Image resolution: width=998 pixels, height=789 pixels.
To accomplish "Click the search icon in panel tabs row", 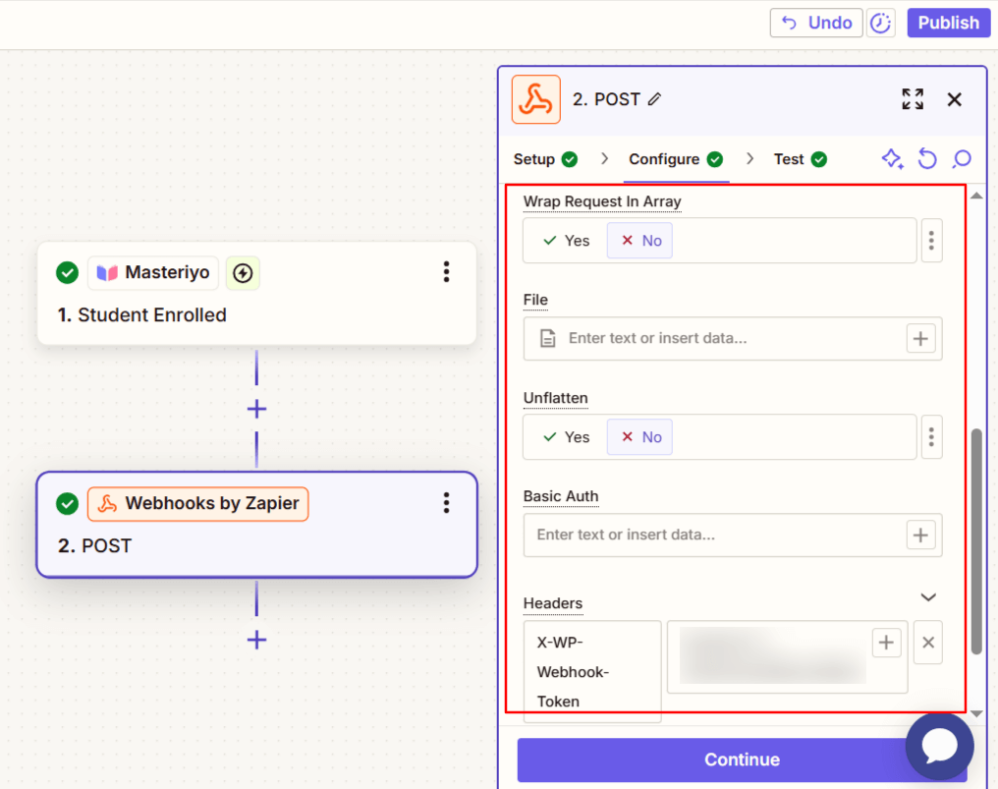I will coord(962,159).
